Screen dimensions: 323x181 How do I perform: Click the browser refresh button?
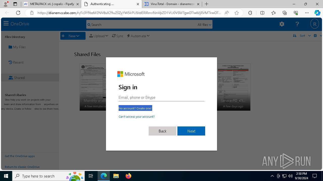[18, 13]
